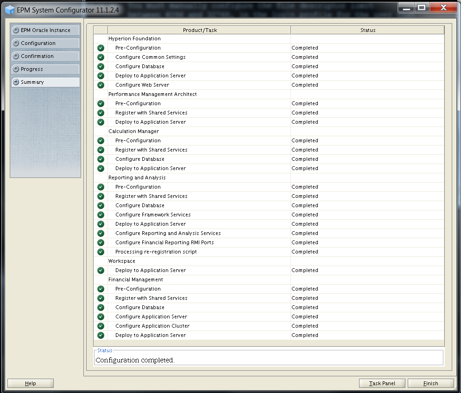
Task: Click the circle icon beside EPM Oracle Instance
Action: click(x=16, y=30)
